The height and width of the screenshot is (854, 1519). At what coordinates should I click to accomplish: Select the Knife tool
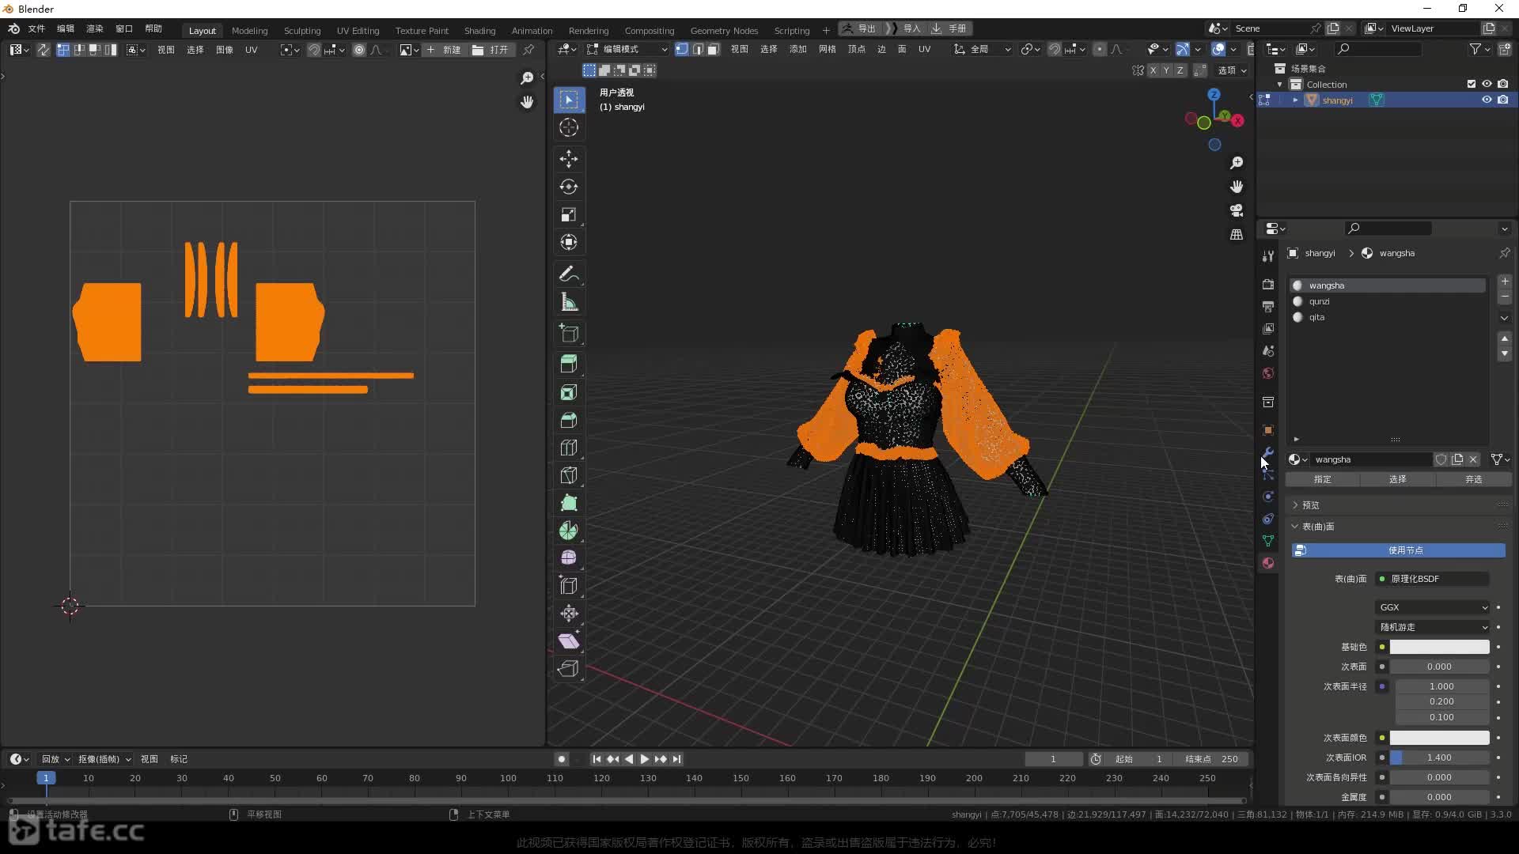(569, 475)
